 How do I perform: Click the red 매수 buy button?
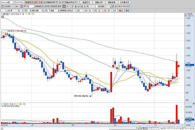coord(121,11)
